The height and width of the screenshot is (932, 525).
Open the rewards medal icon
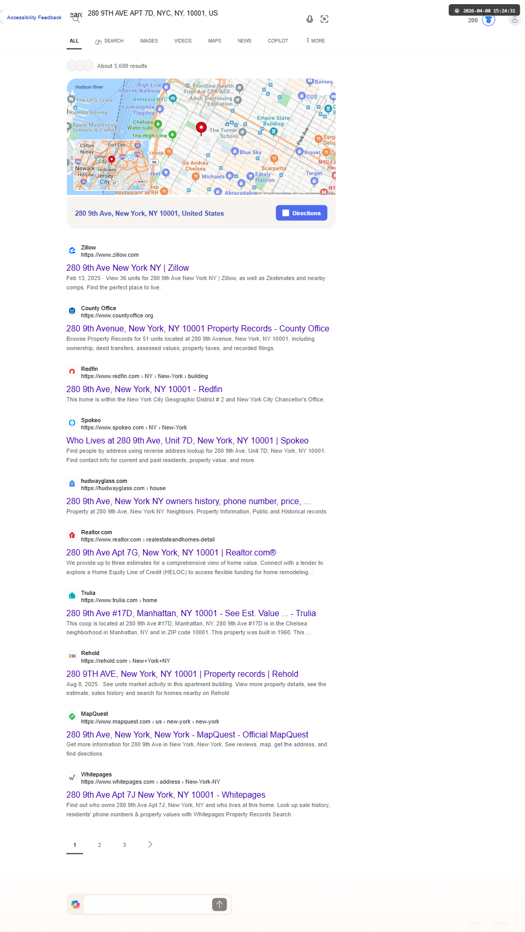[x=489, y=20]
